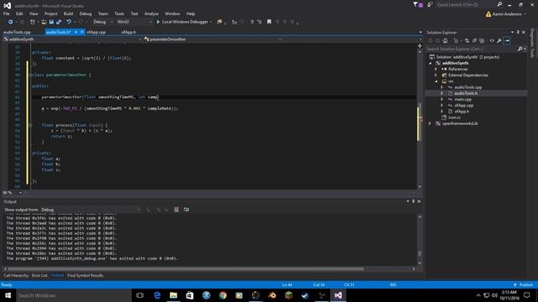
Task: Open Windows Start menu
Action: [8, 295]
